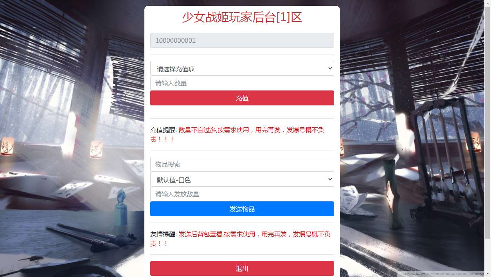This screenshot has width=491, height=277.
Task: Click the page title 少女战姬玩家后台[1]区
Action: [242, 17]
